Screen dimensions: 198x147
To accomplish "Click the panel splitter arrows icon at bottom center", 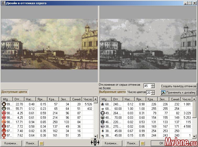I will click(x=95, y=142).
